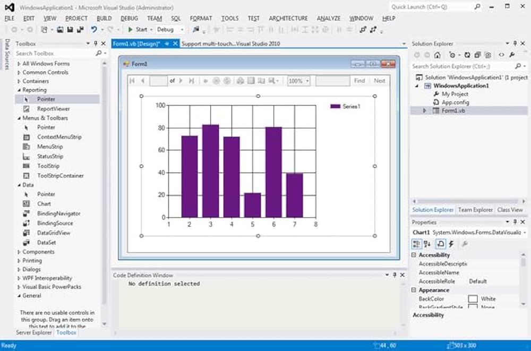Image resolution: width=531 pixels, height=351 pixels.
Task: Switch to the Team Explorer tab
Action: coord(475,210)
